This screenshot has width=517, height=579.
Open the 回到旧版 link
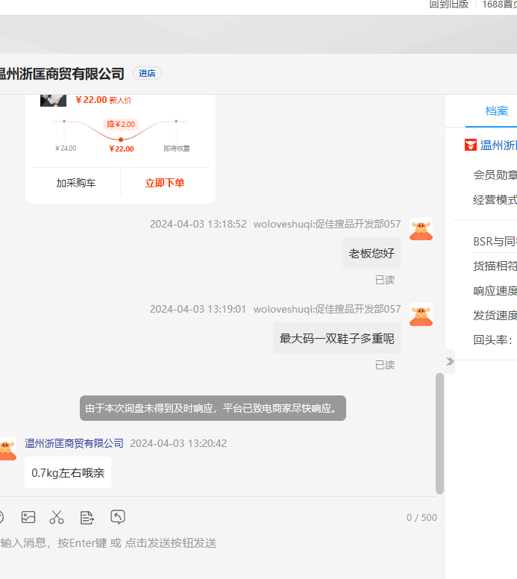(x=449, y=4)
